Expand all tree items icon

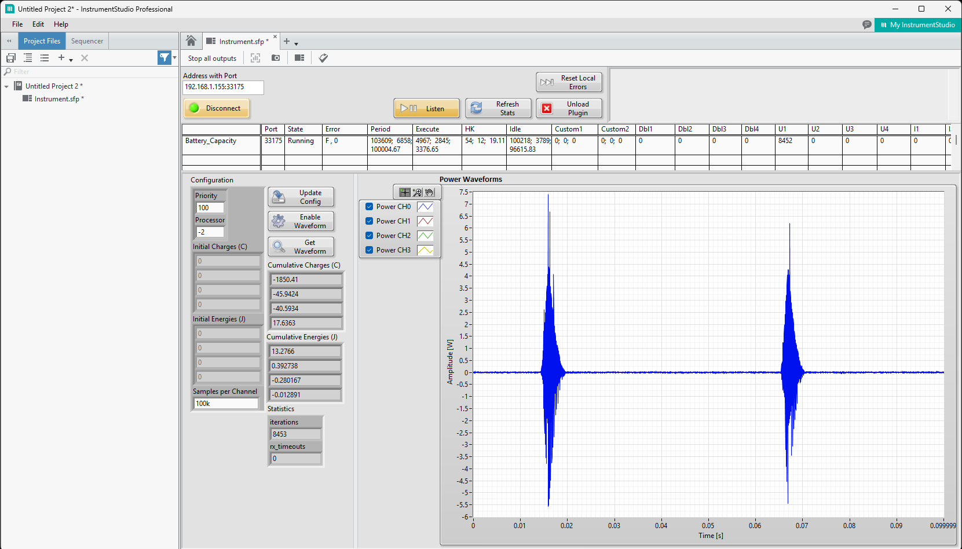(x=28, y=58)
